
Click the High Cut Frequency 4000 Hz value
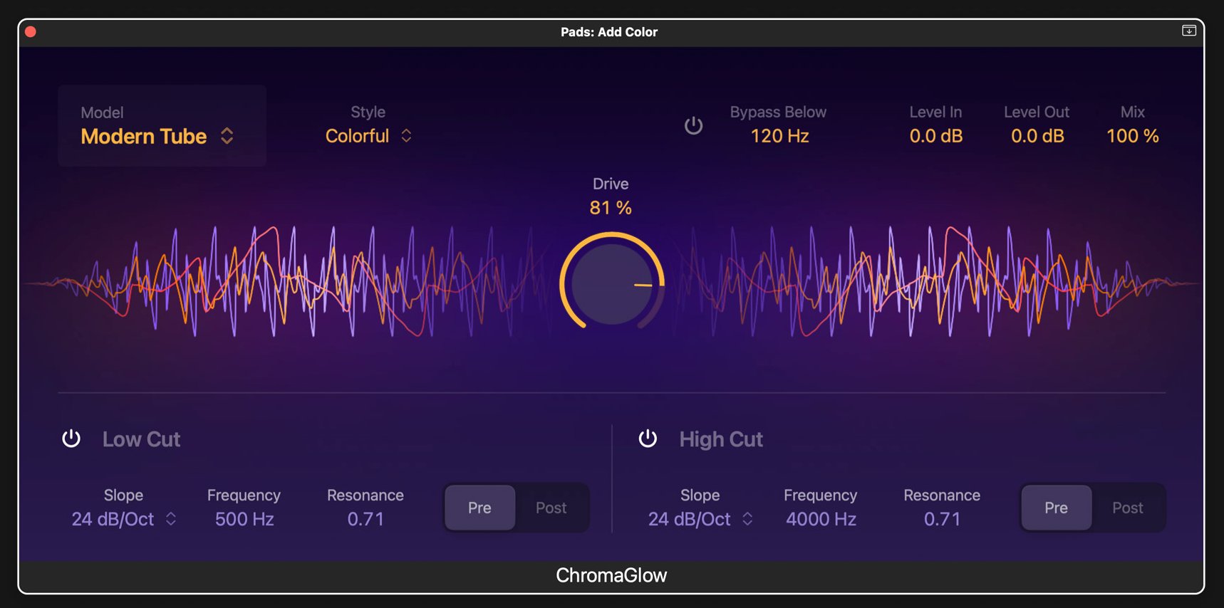(x=821, y=519)
